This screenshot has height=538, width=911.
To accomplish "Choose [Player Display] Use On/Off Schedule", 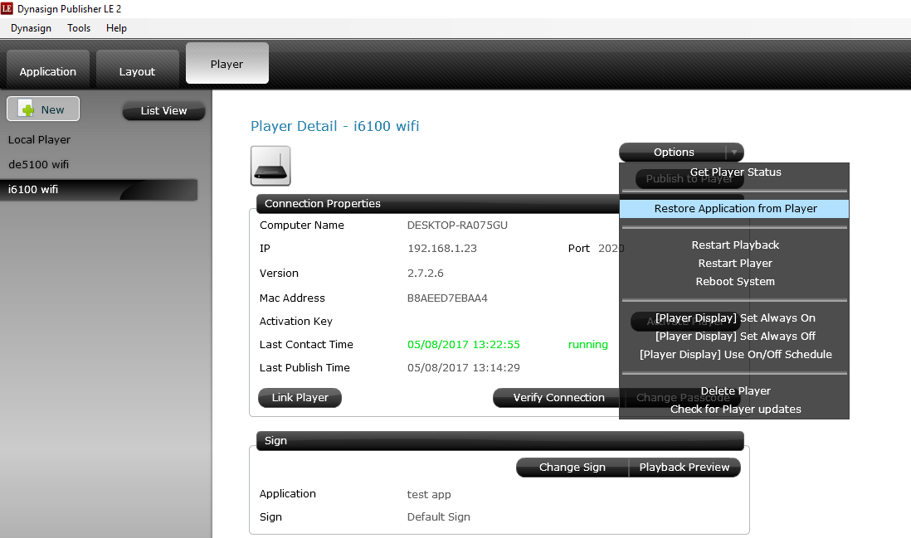I will click(735, 355).
